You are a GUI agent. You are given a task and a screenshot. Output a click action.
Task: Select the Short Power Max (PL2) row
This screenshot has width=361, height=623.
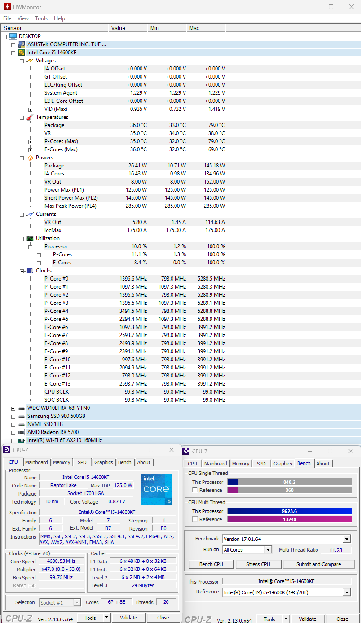[x=180, y=198]
